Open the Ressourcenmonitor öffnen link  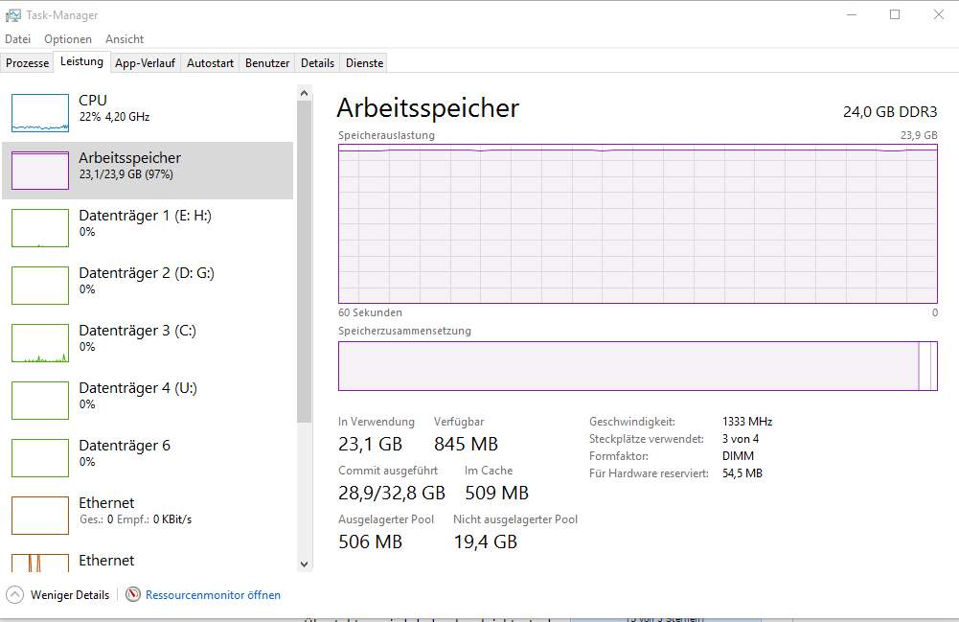point(213,595)
